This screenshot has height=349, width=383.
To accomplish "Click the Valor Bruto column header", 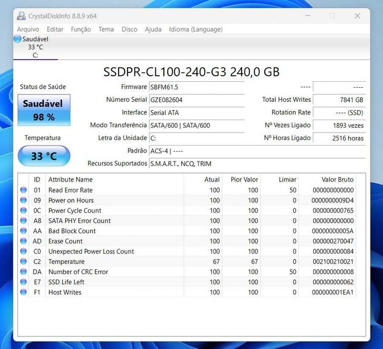I will click(x=327, y=179).
